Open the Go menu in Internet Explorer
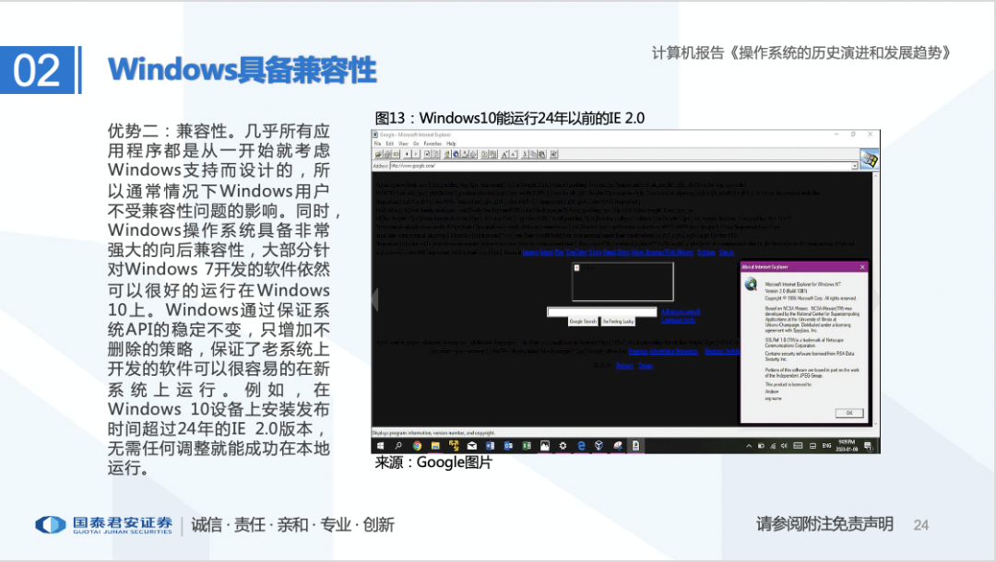This screenshot has height=562, width=996. tap(416, 144)
